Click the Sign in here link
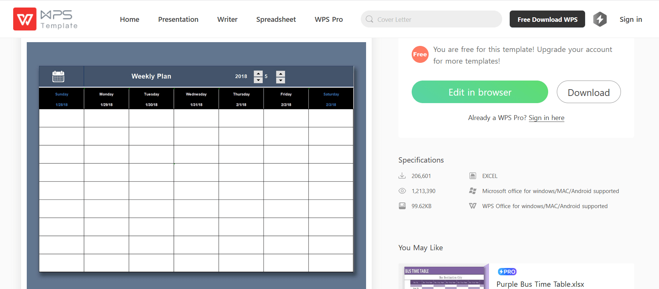659x289 pixels. tap(546, 118)
